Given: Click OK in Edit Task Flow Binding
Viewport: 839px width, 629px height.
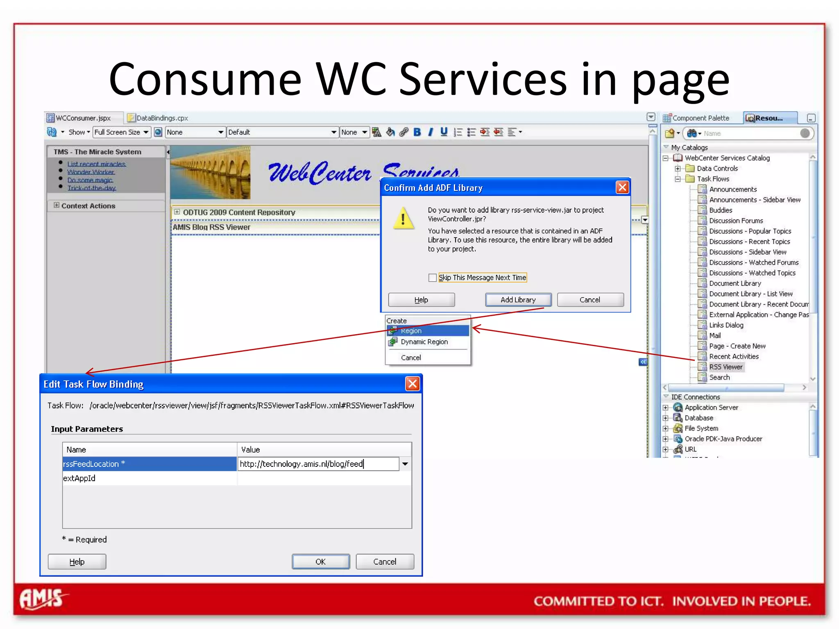Looking at the screenshot, I should coord(321,562).
